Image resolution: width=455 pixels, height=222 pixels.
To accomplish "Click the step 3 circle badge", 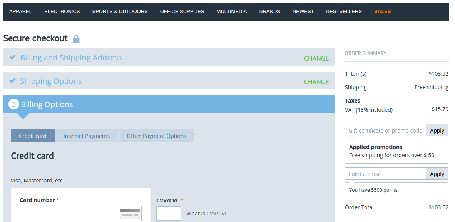I will (x=14, y=104).
